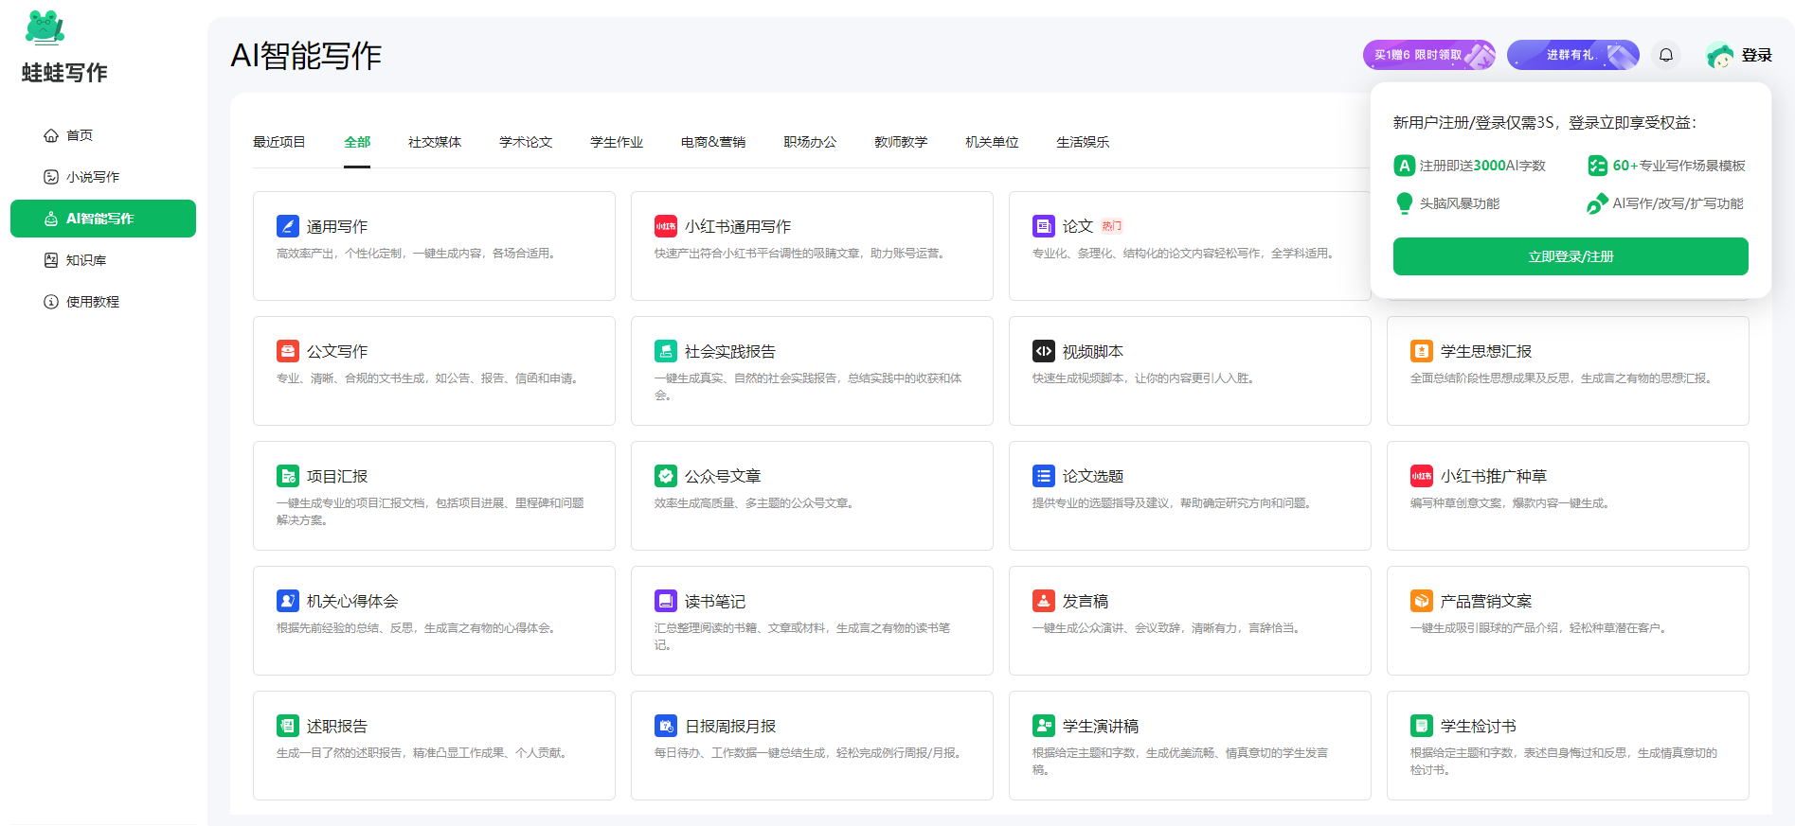Click the 读书笔记 card title
This screenshot has height=826, width=1795.
(715, 602)
